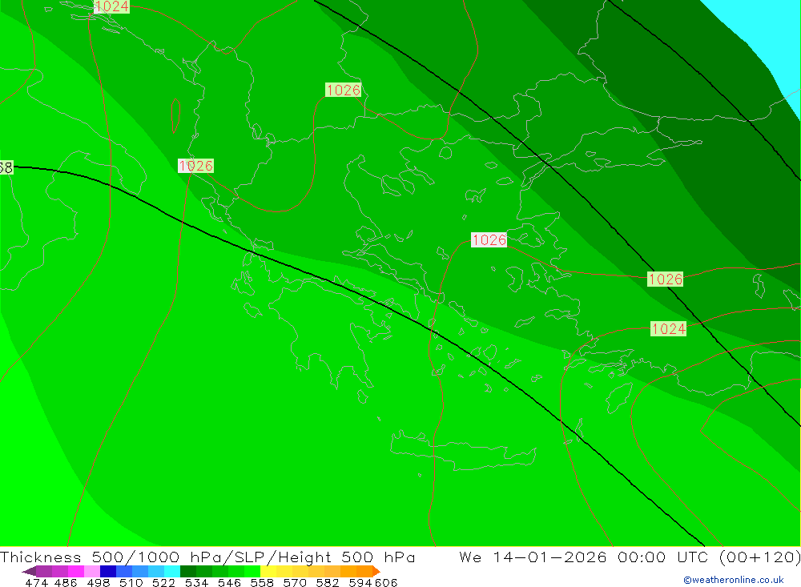Click the purple left-arrow legend end
Image resolution: width=801 pixels, height=587 pixels.
[x=29, y=571]
